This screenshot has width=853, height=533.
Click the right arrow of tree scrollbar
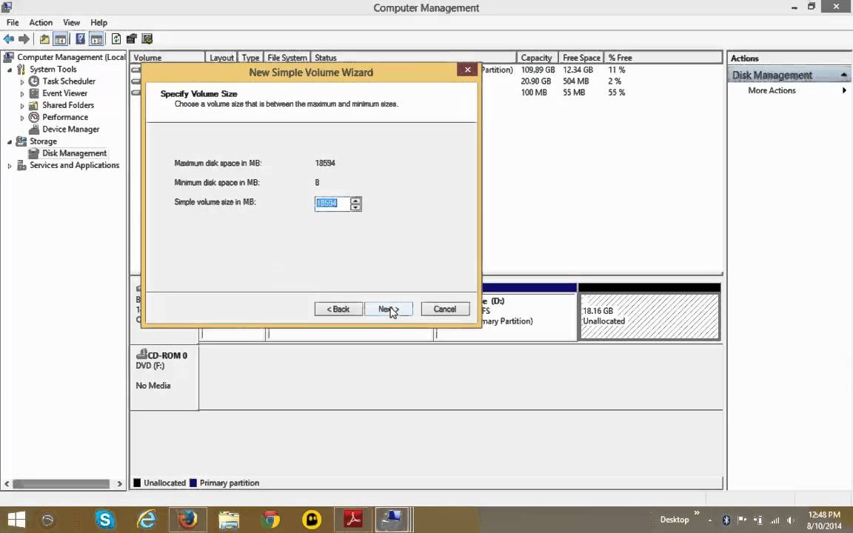pyautogui.click(x=120, y=483)
